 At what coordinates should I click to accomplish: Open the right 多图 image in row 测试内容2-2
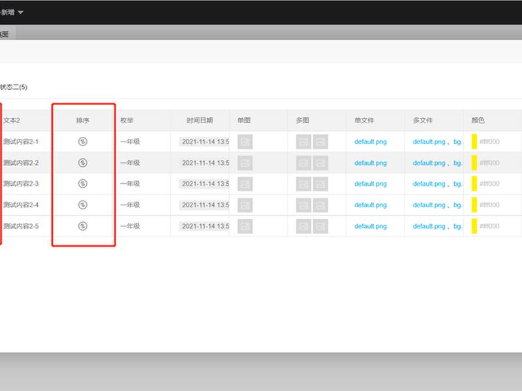coord(320,163)
